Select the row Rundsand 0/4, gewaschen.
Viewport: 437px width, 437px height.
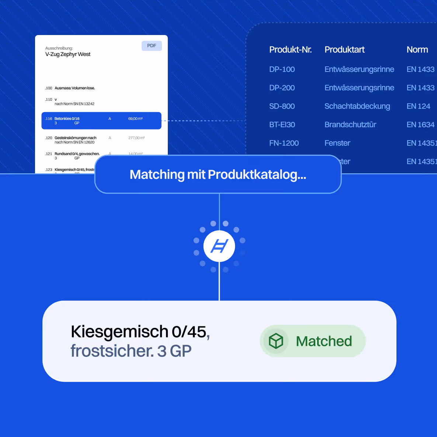(x=95, y=156)
